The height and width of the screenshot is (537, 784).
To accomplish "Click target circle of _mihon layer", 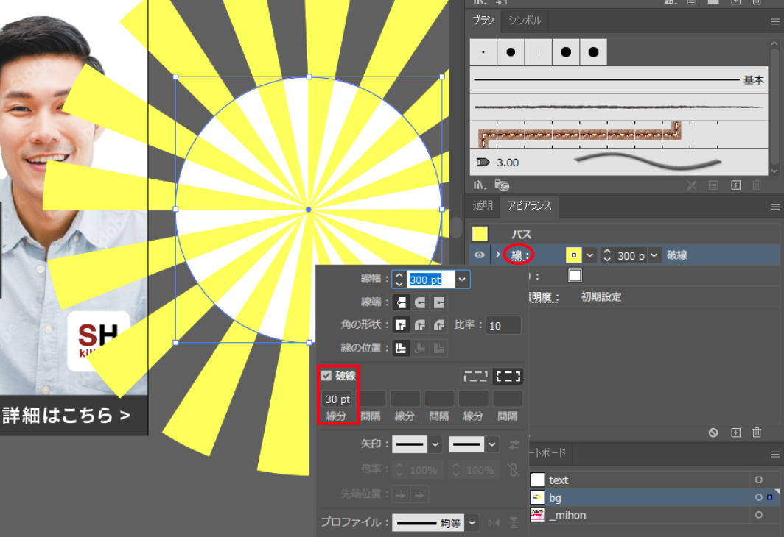I will [758, 515].
